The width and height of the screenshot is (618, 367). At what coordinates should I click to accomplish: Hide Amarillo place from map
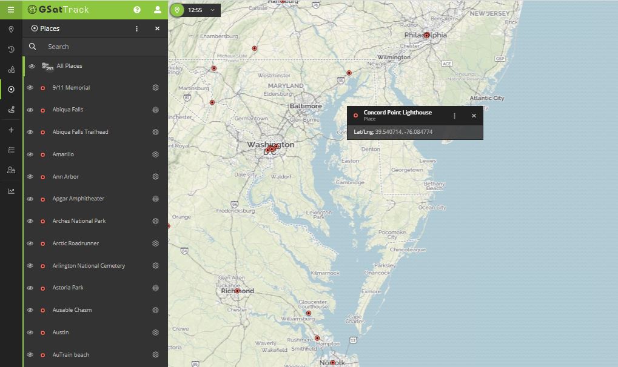(x=30, y=154)
